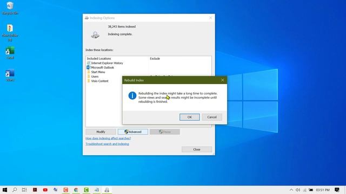Viewport: 346px width, 194px height.
Task: Open the New folder desktop icon
Action: [10, 32]
